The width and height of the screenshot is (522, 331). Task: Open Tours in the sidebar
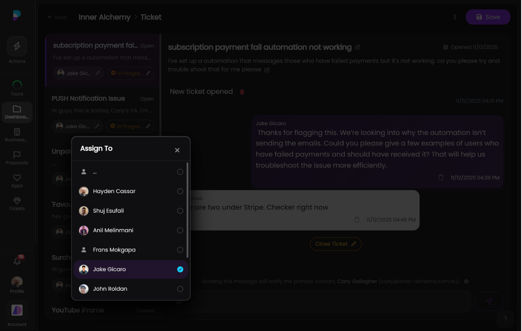(x=17, y=88)
